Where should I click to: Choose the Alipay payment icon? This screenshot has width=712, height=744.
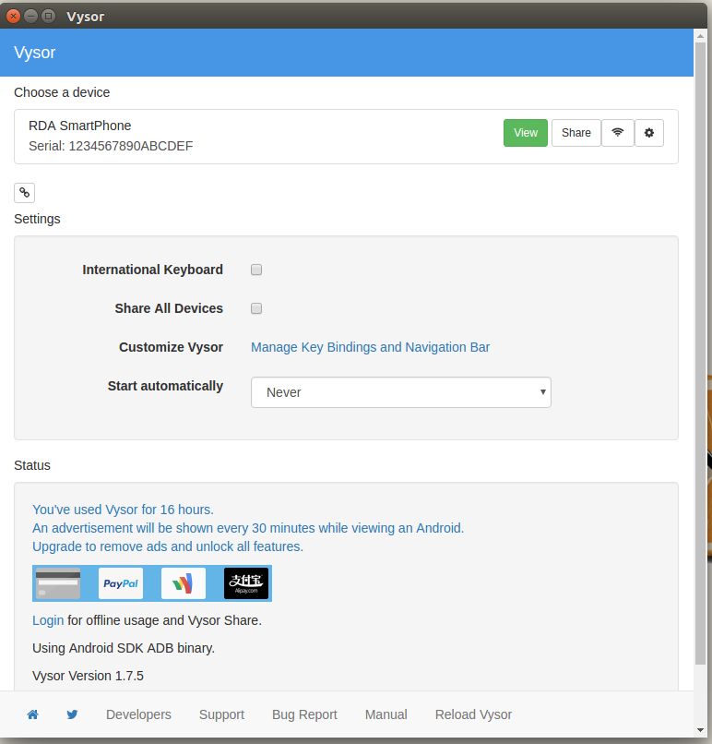(246, 583)
